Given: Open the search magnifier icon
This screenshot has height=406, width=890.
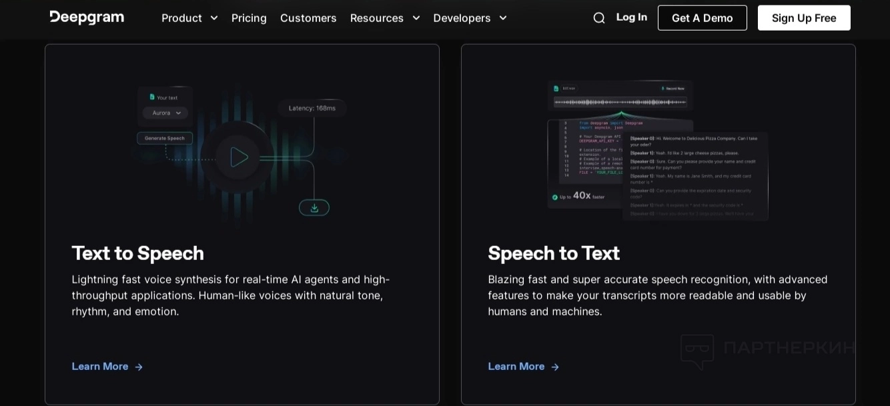Looking at the screenshot, I should (x=599, y=18).
